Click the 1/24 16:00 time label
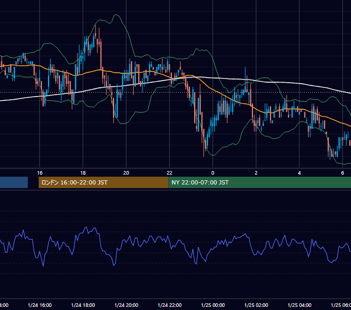This screenshot has width=351, height=310. [x=40, y=305]
